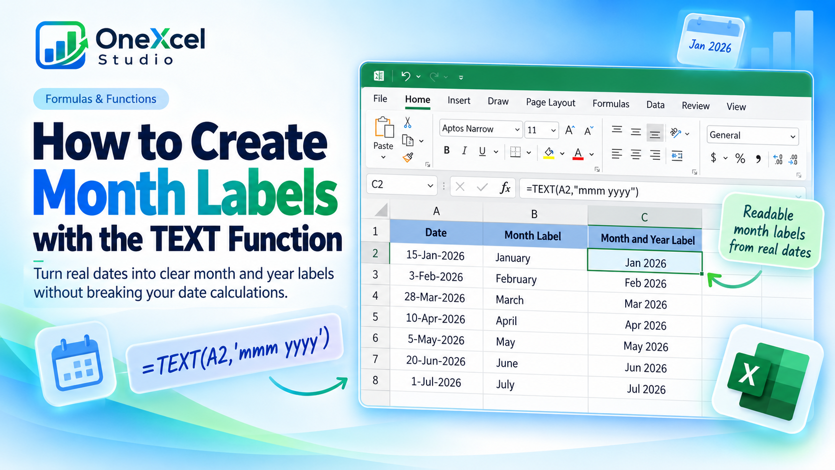Open Customize Quick Access Toolbar dropdown
This screenshot has width=835, height=470.
pos(461,77)
